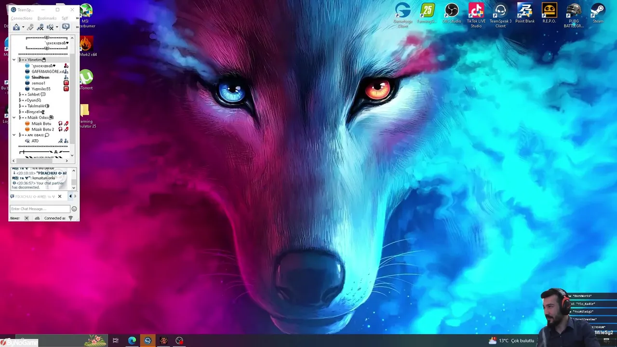This screenshot has width=617, height=347.
Task: Open the Self menu in TeamSpeak
Action: click(x=65, y=18)
